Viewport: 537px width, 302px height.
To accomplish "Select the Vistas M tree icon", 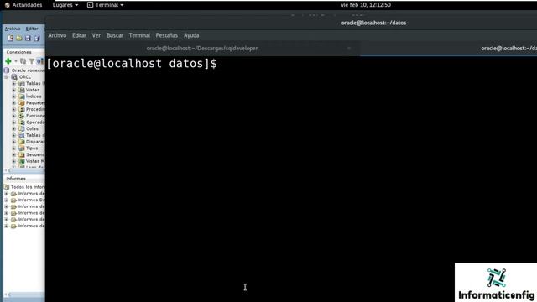I will pyautogui.click(x=22, y=161).
